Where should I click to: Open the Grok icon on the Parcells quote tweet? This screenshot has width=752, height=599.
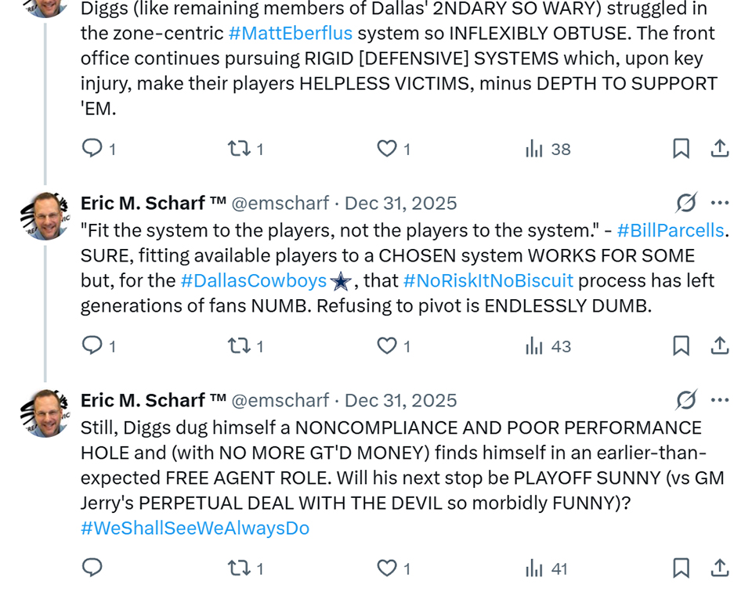coord(686,203)
